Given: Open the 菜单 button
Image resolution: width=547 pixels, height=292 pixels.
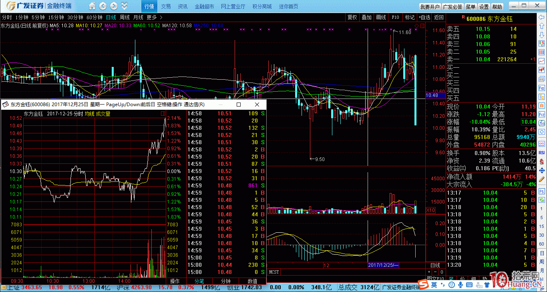Looking at the screenshot, I should tap(471, 7).
